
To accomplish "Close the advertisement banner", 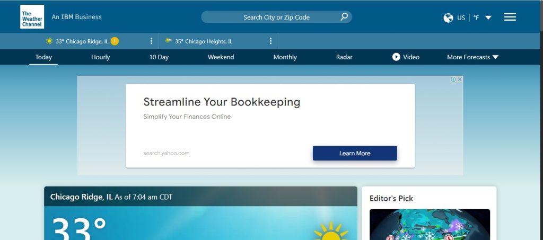I will (x=460, y=79).
